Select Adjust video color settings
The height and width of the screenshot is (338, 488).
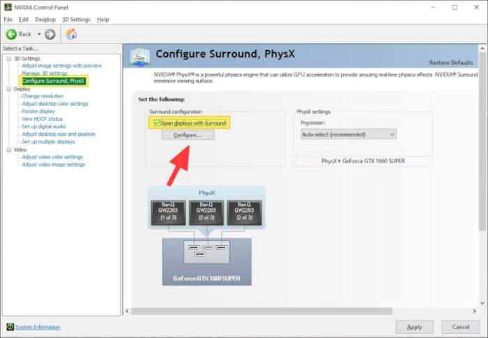52,157
